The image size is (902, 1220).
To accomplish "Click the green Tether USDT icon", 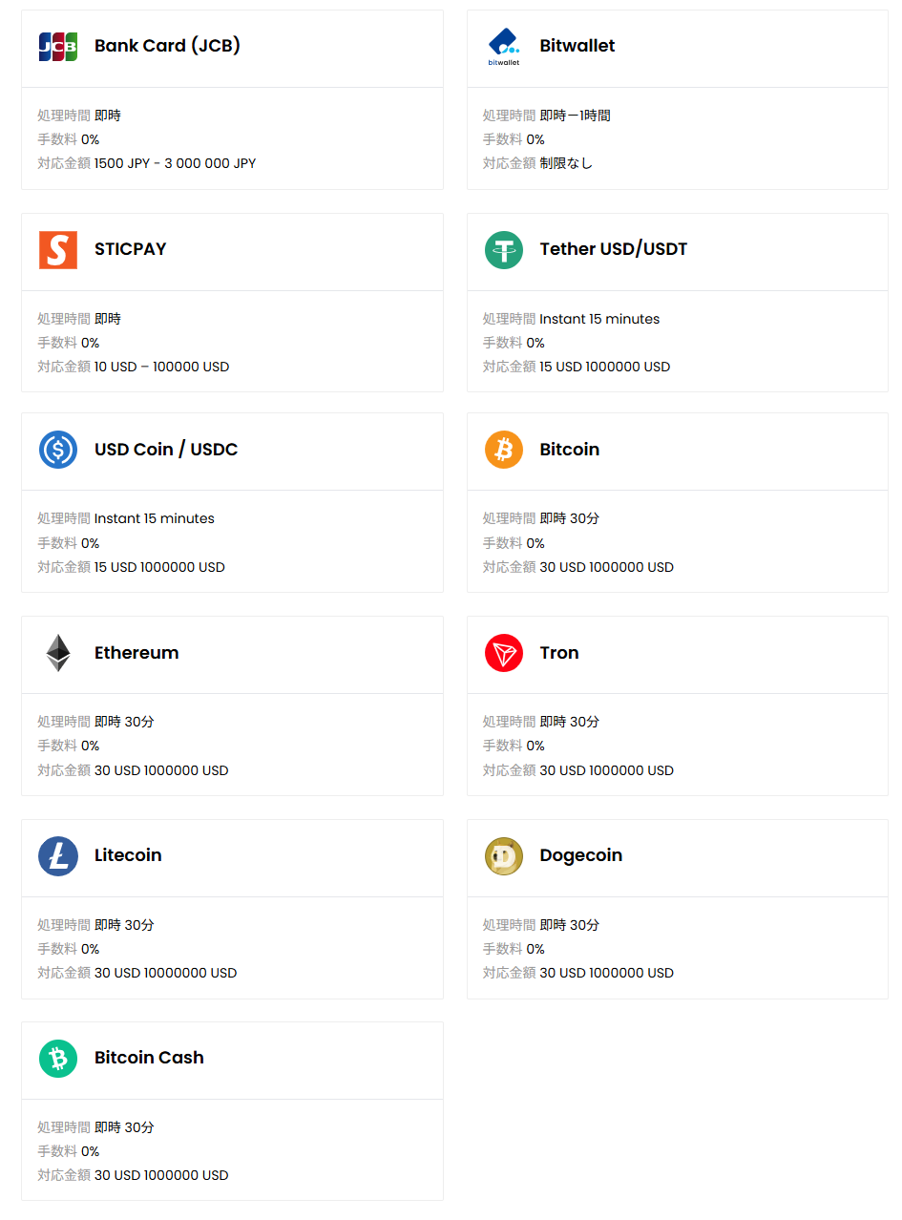I will point(503,250).
